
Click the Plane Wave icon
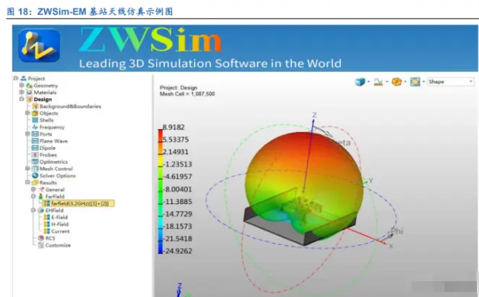(x=35, y=141)
